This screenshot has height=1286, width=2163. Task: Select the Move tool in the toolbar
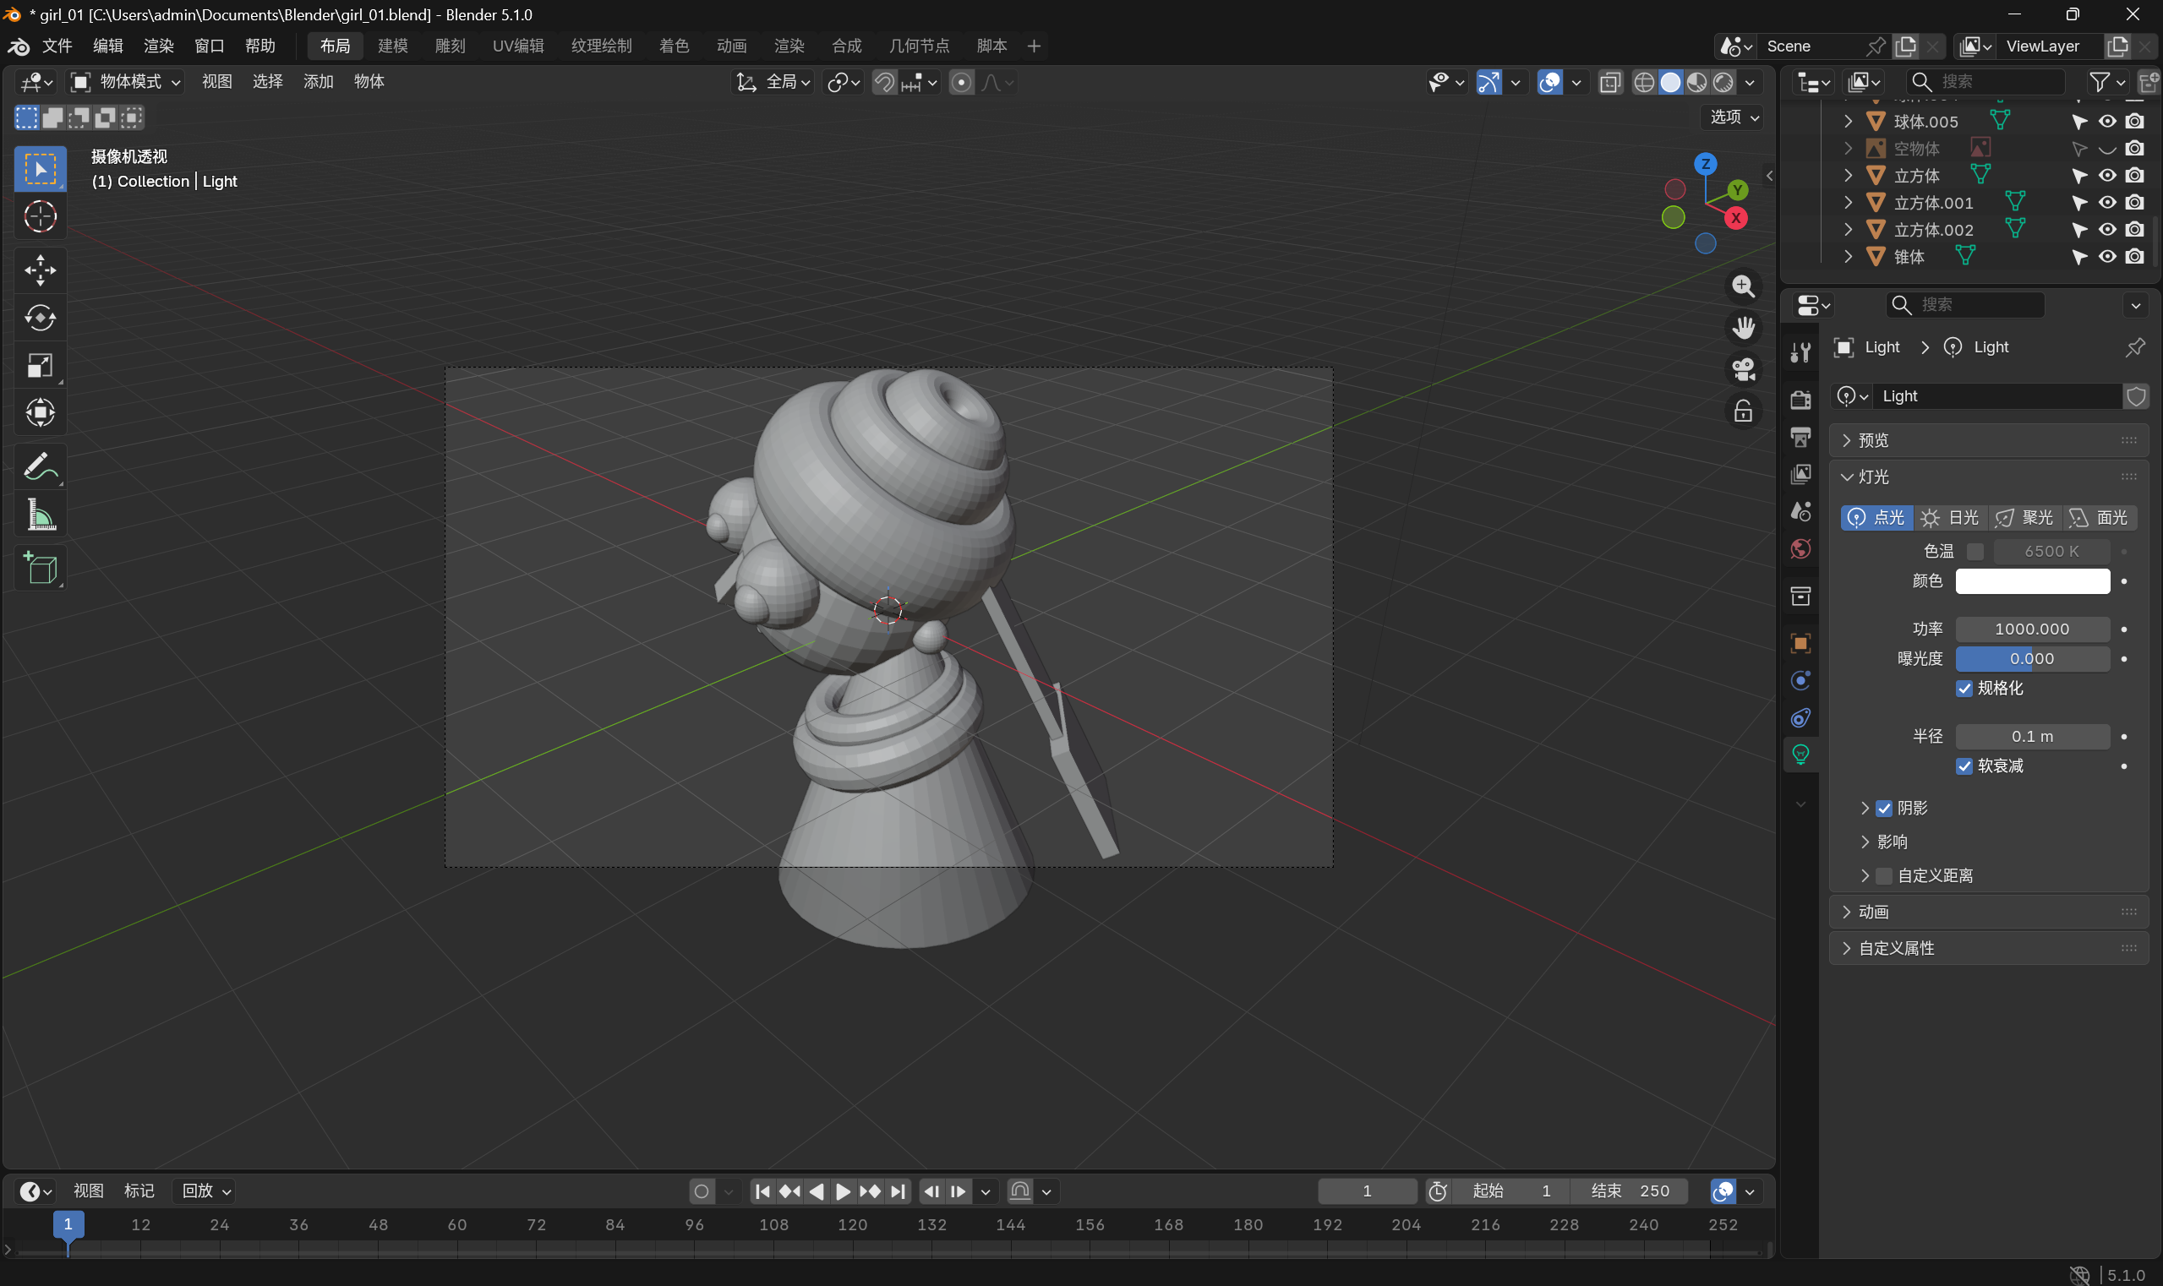[40, 270]
